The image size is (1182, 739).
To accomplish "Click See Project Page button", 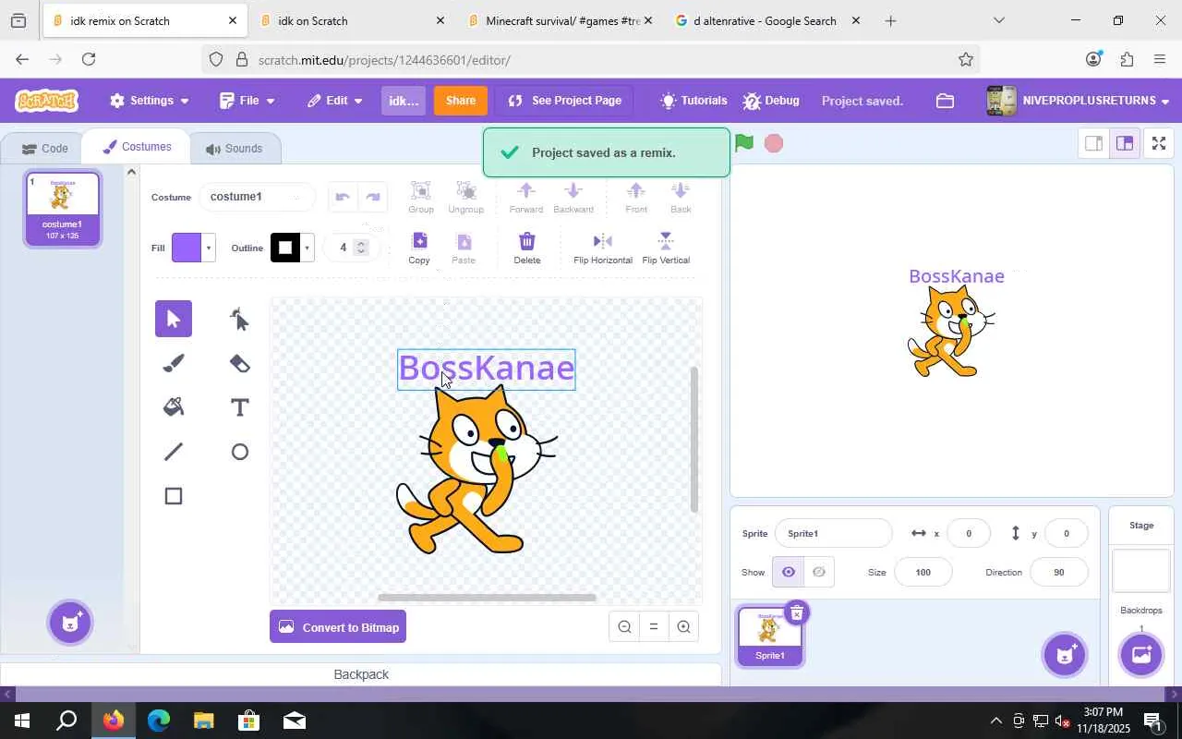I will coord(564,101).
